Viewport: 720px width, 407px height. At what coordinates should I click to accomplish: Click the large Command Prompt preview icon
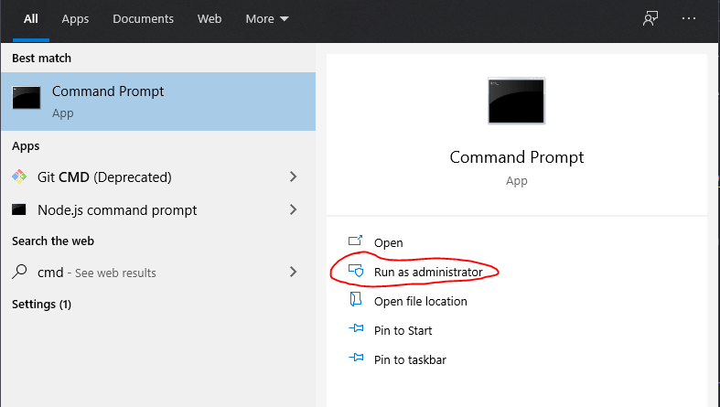pyautogui.click(x=516, y=101)
